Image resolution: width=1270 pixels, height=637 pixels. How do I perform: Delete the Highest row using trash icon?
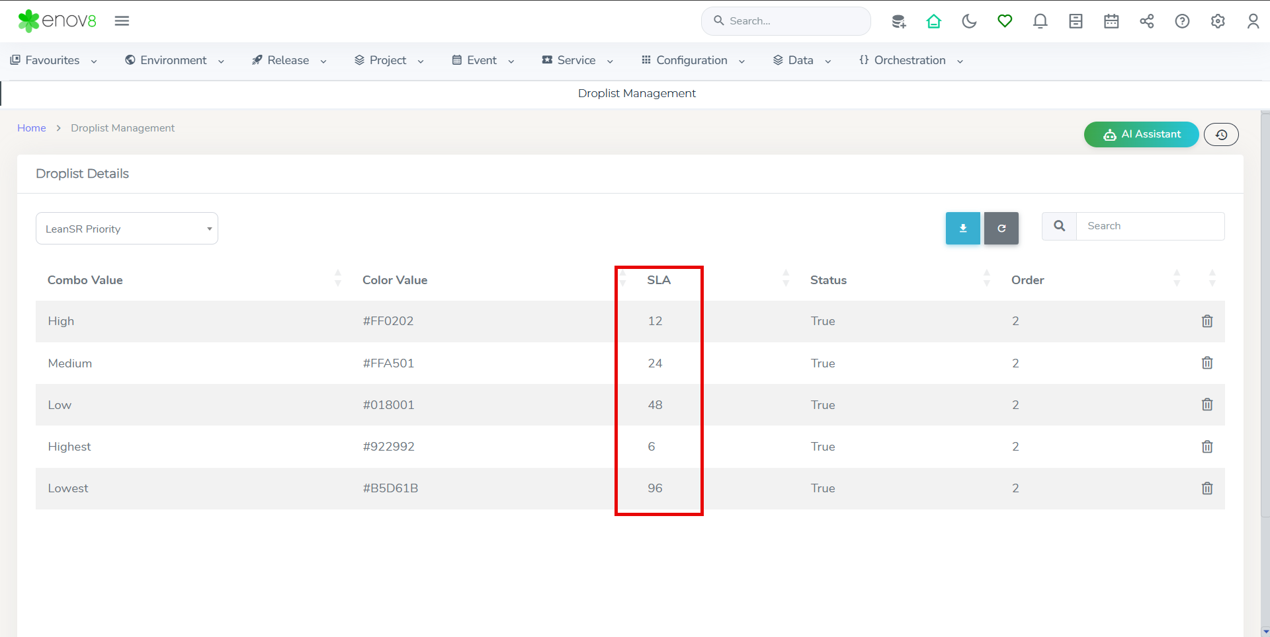[x=1207, y=447]
